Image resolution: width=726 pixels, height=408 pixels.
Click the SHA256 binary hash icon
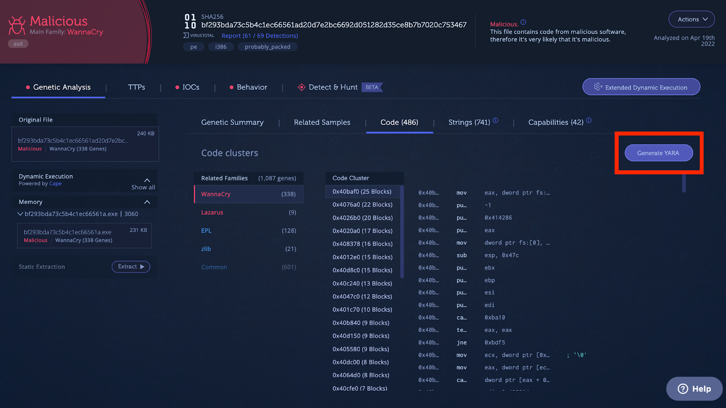pos(190,21)
